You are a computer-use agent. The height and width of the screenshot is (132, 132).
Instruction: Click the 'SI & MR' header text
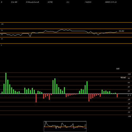(14, 2)
